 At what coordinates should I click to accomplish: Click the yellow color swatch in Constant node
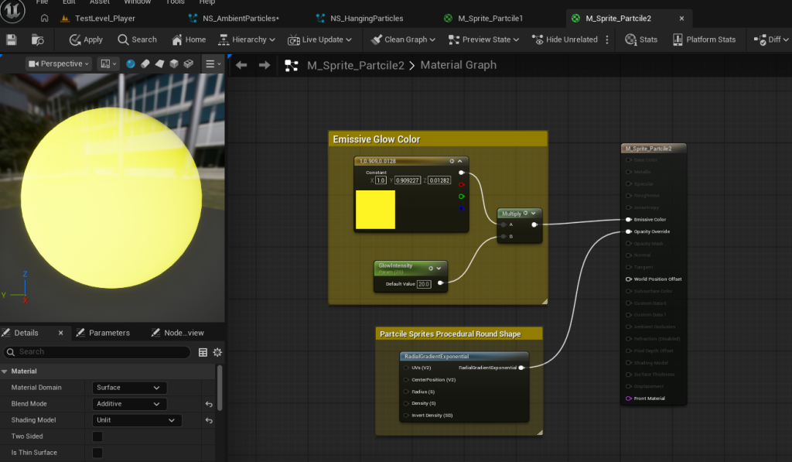click(x=375, y=210)
